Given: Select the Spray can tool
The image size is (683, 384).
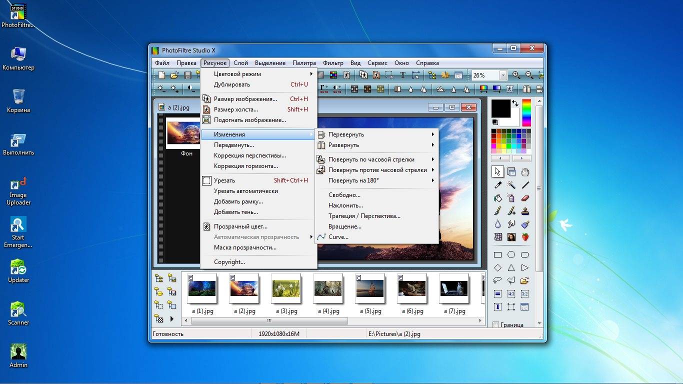Looking at the screenshot, I should (x=511, y=198).
